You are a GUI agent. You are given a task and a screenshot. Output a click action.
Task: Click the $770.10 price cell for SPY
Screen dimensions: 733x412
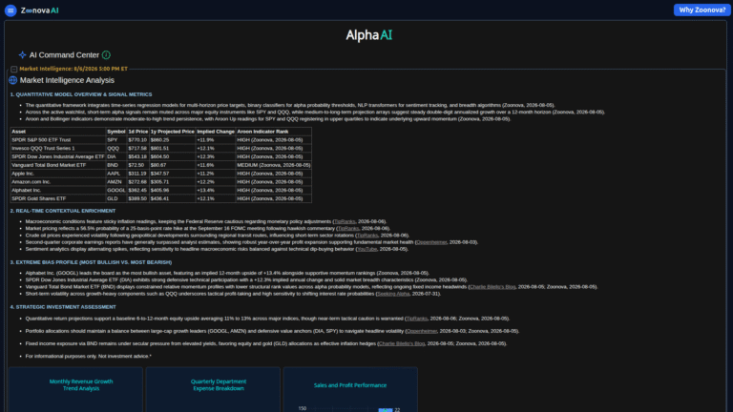pos(137,140)
